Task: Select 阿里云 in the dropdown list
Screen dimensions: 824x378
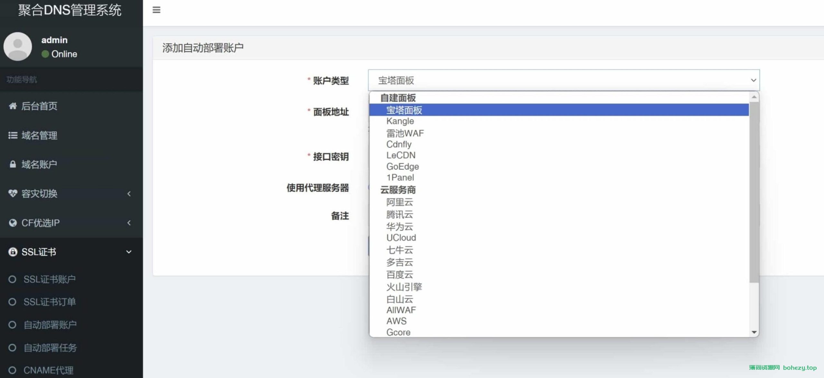Action: pos(559,202)
